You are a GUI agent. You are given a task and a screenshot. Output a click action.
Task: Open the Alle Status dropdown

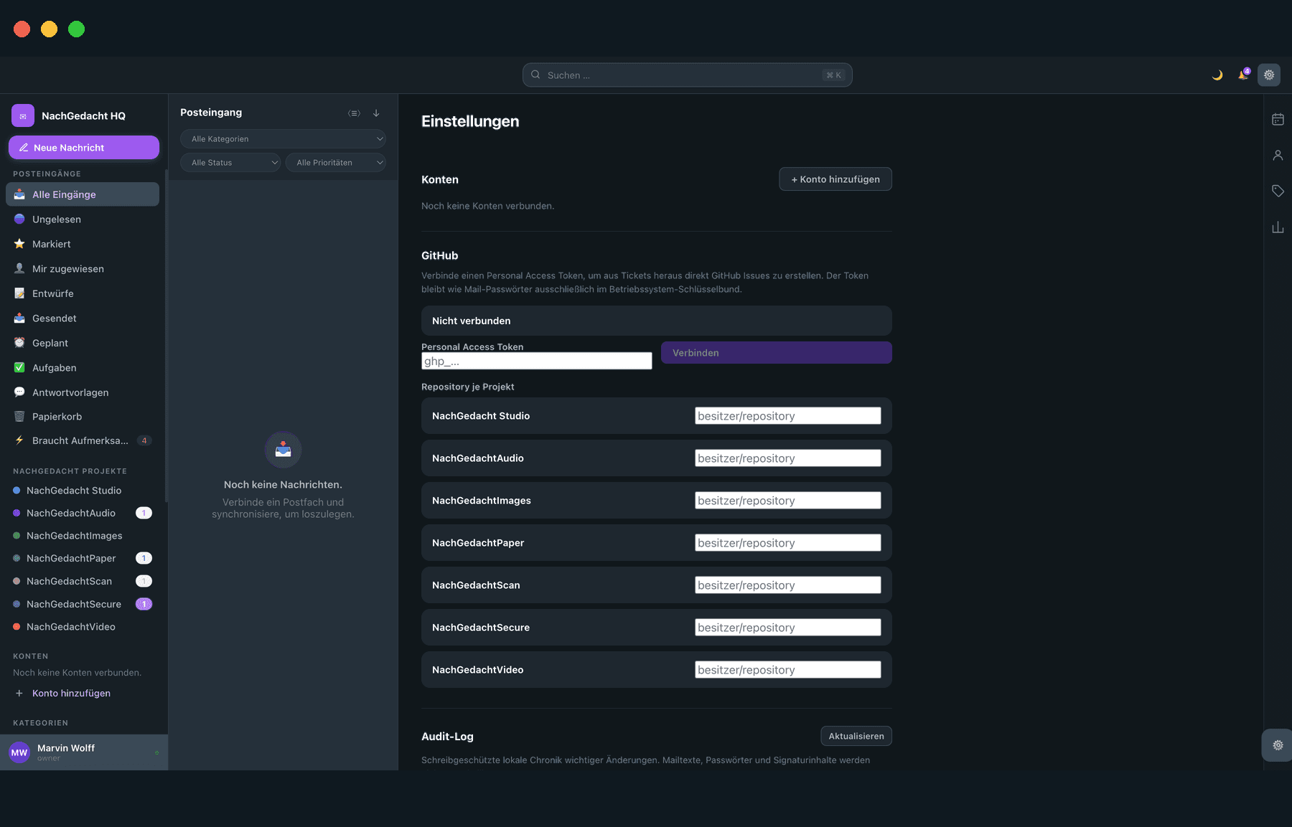pos(230,163)
